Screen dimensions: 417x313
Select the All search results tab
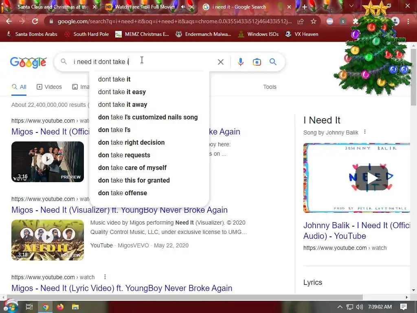[x=19, y=87]
